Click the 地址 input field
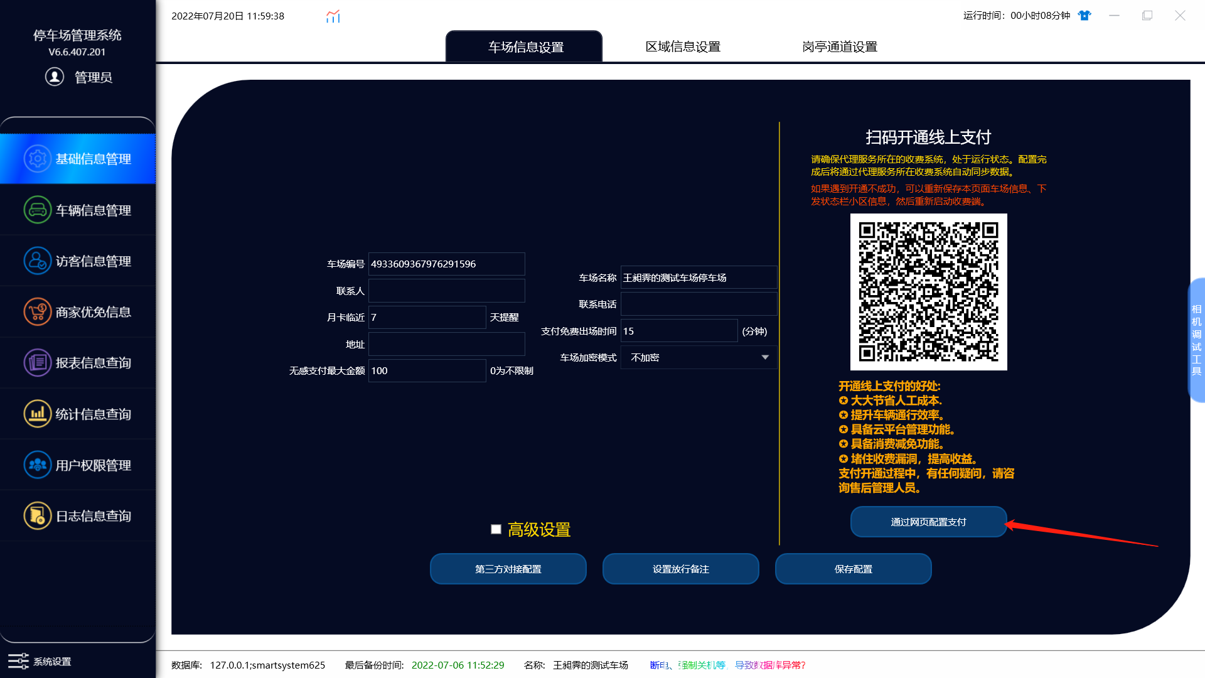This screenshot has height=678, width=1205. [x=446, y=344]
